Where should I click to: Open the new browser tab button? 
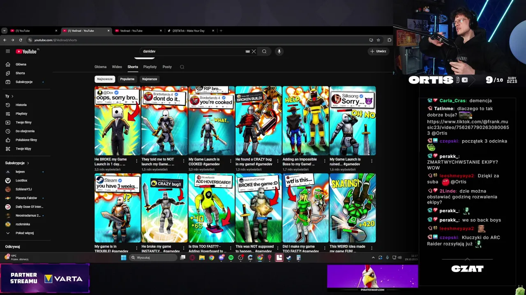coord(221,31)
